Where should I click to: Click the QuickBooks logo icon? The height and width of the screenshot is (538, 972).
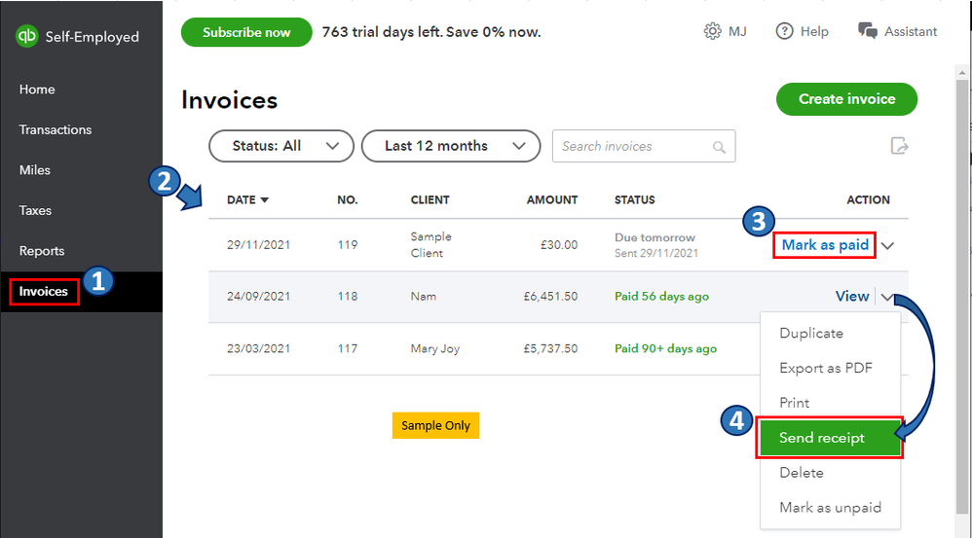(x=26, y=37)
